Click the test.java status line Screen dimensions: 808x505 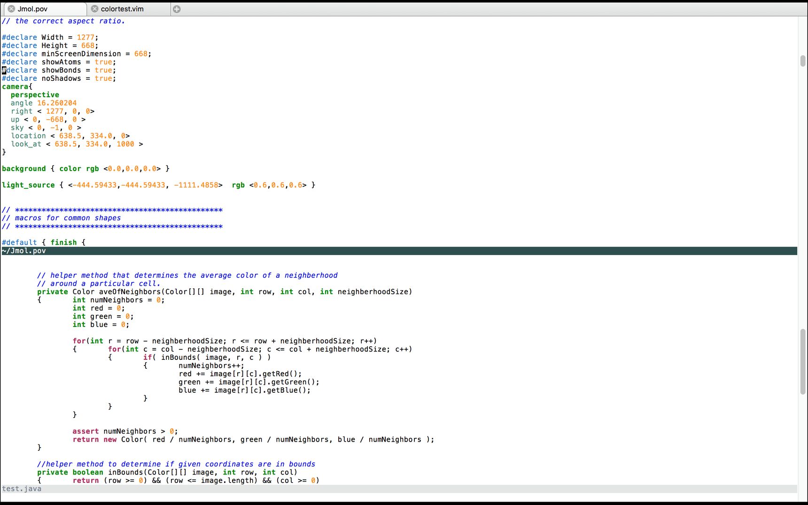[399, 489]
